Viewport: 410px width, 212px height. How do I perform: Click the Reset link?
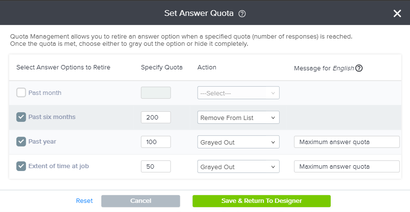(x=84, y=201)
